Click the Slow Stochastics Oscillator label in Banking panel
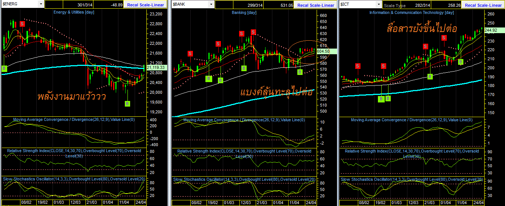 (x=244, y=179)
